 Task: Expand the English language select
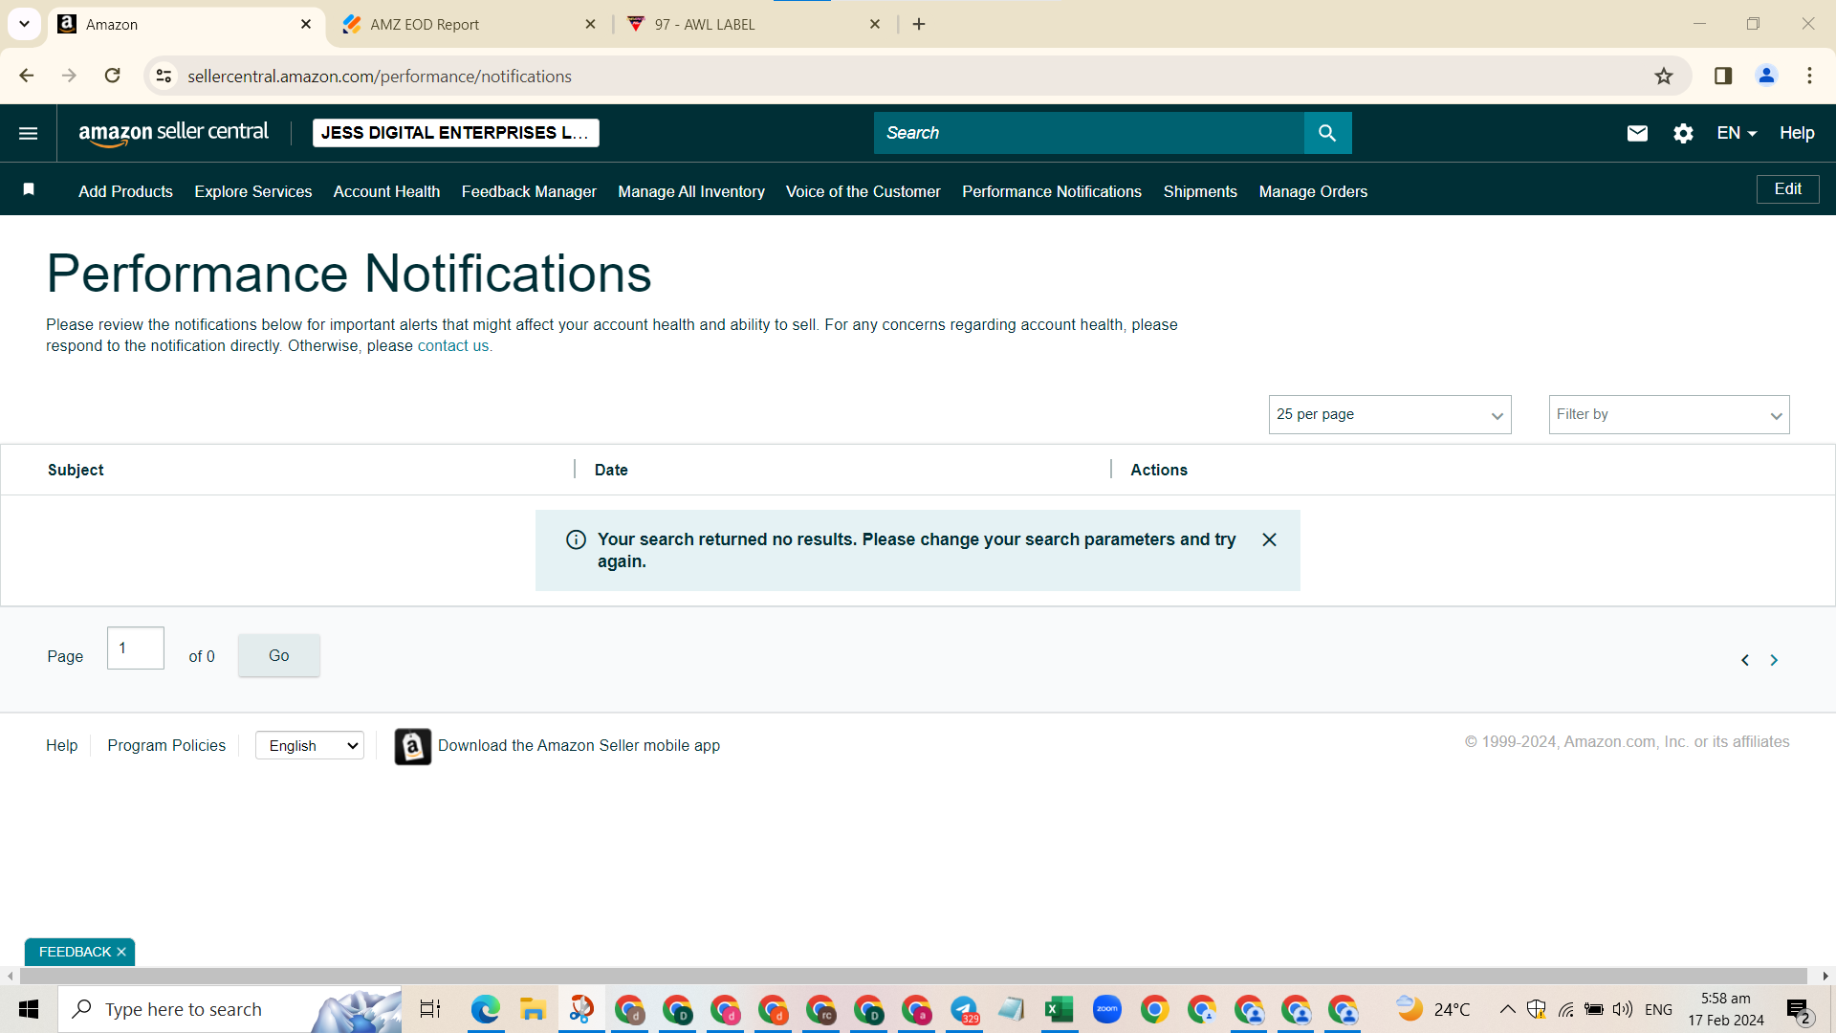pyautogui.click(x=310, y=745)
